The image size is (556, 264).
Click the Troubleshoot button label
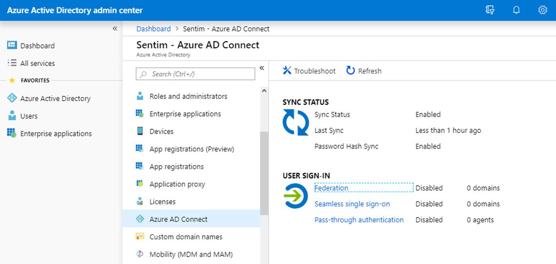315,71
